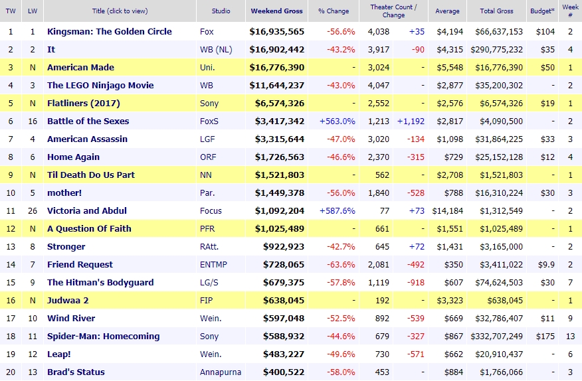Sort by % Change column header
Screen dimensions: 582x381
334,11
